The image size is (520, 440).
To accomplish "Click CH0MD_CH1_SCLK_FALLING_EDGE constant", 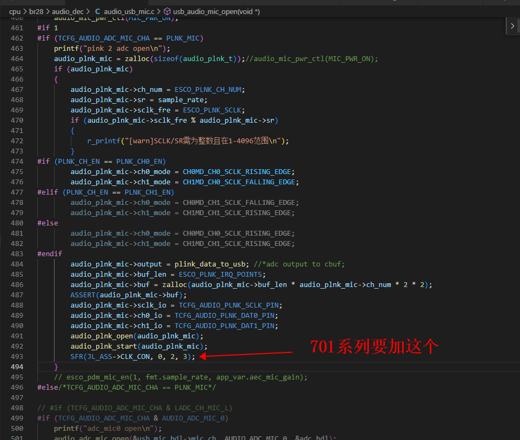I will coord(239,203).
